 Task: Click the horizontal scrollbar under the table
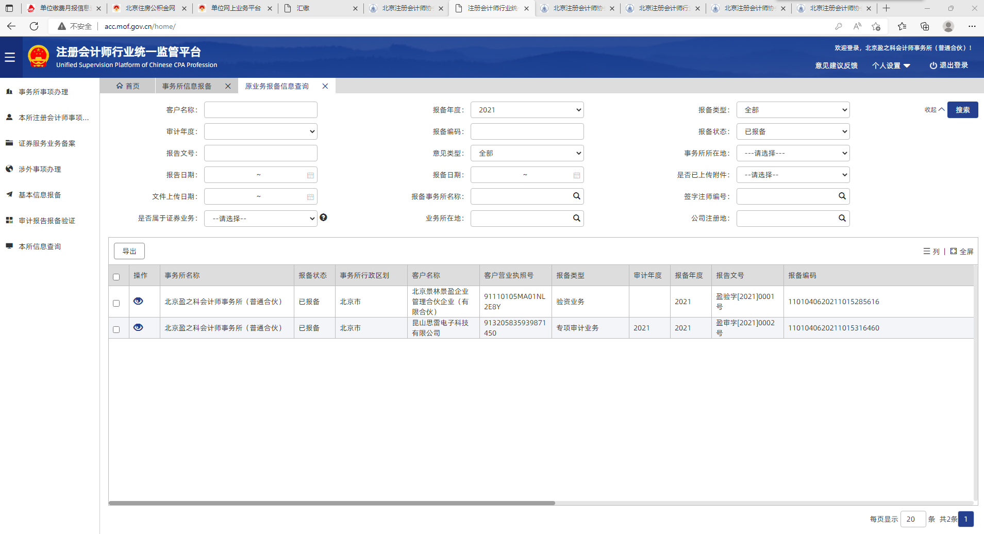point(332,503)
